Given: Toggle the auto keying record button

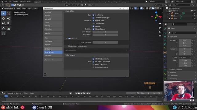Looking at the screenshot, I should 70,93.
